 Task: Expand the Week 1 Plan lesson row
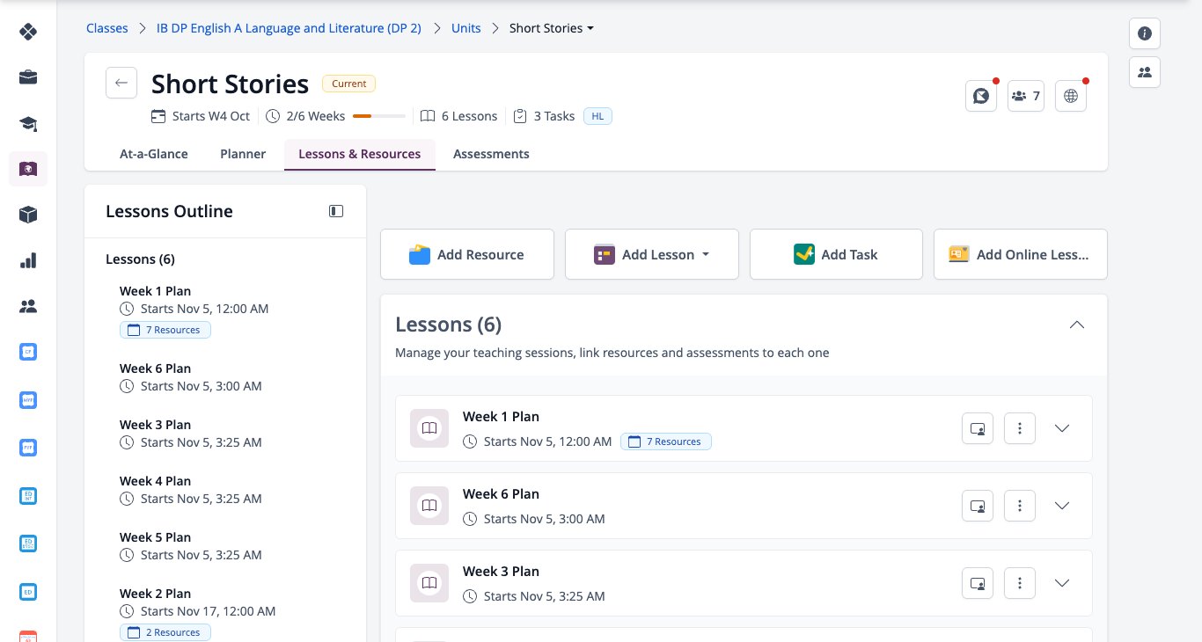(x=1062, y=428)
